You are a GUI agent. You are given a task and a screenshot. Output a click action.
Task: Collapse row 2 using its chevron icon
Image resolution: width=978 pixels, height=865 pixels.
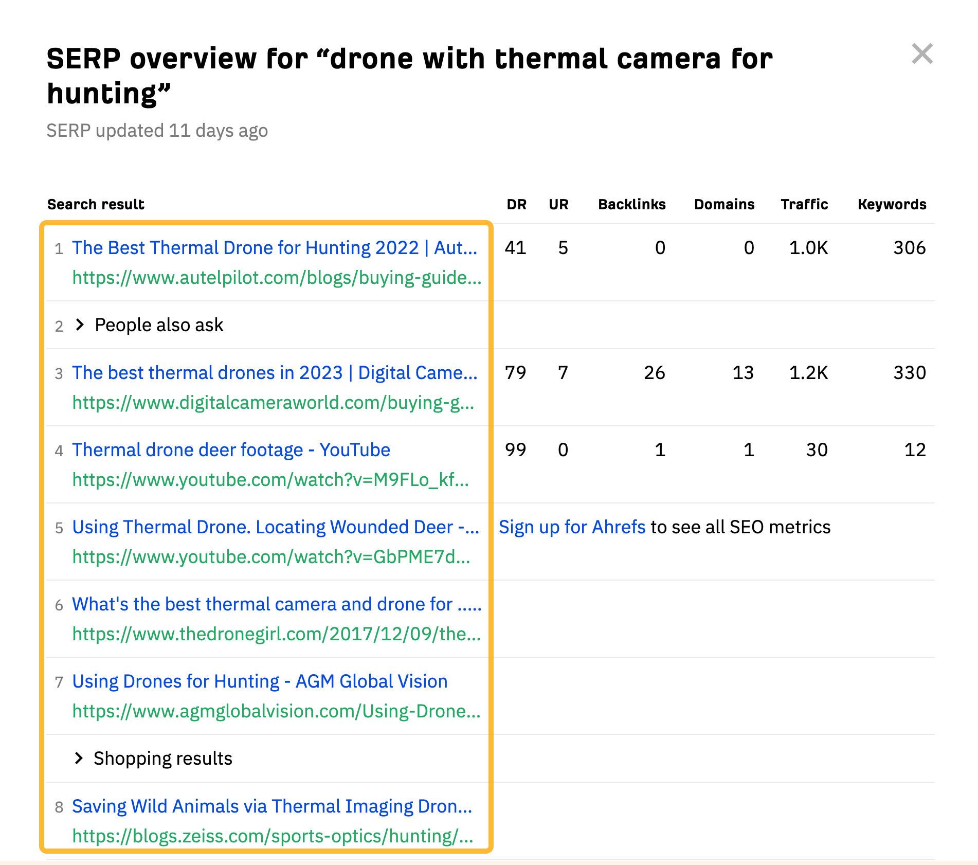point(80,325)
